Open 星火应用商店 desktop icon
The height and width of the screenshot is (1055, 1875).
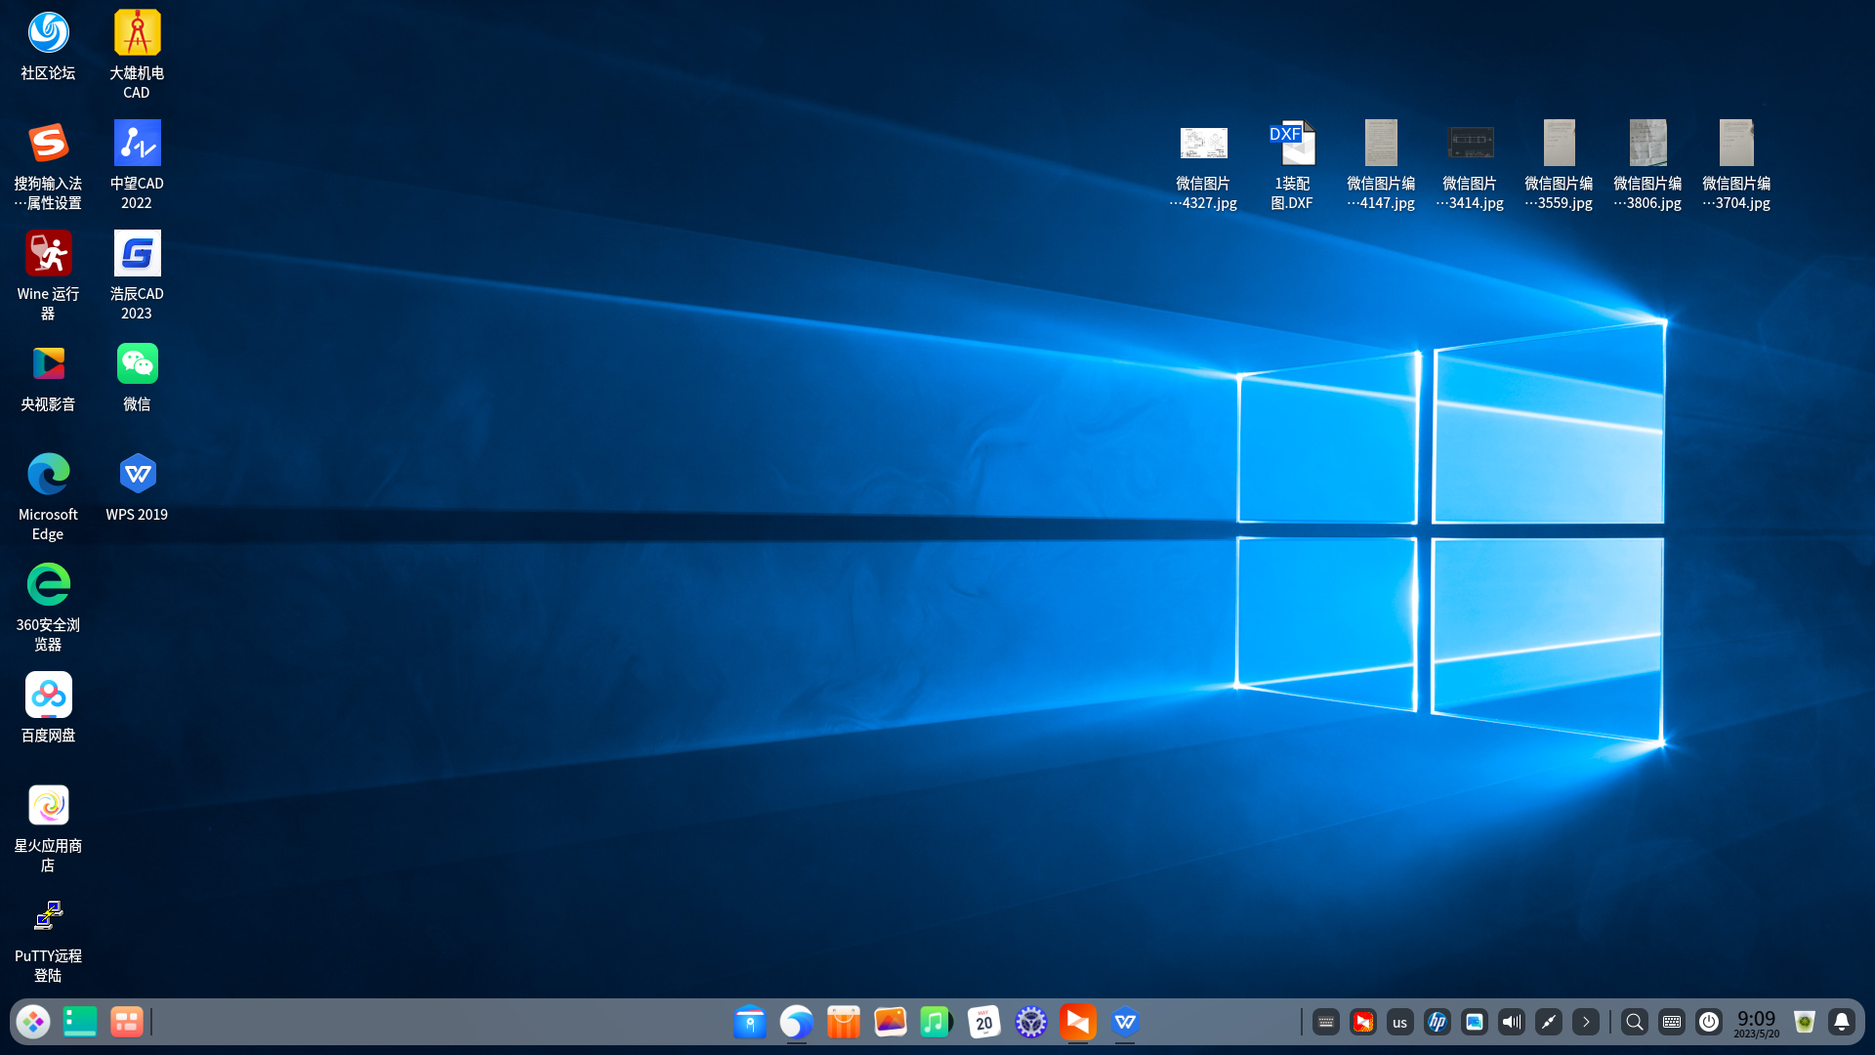48,807
